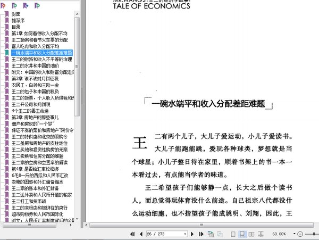Select bookmark 佃户和房奴的"一个梦"

click(33, 124)
